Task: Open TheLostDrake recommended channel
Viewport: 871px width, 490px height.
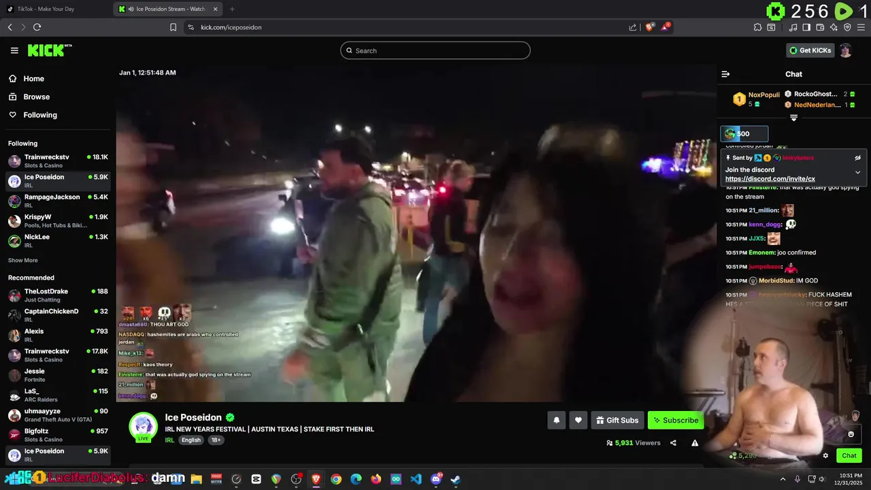Action: (x=58, y=295)
